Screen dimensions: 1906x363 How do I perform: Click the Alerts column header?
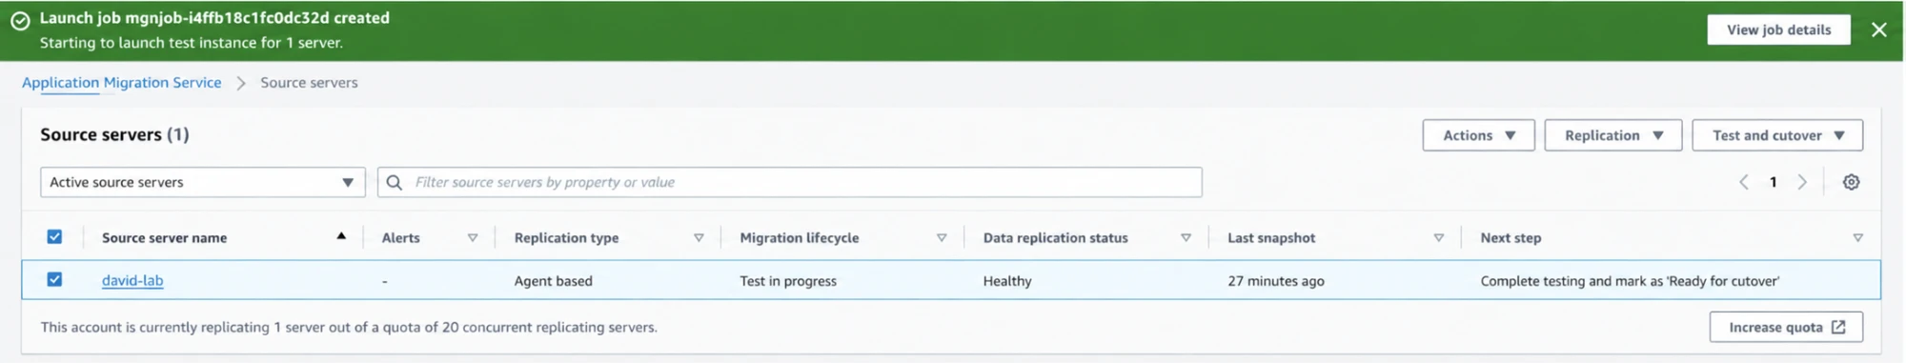(400, 238)
